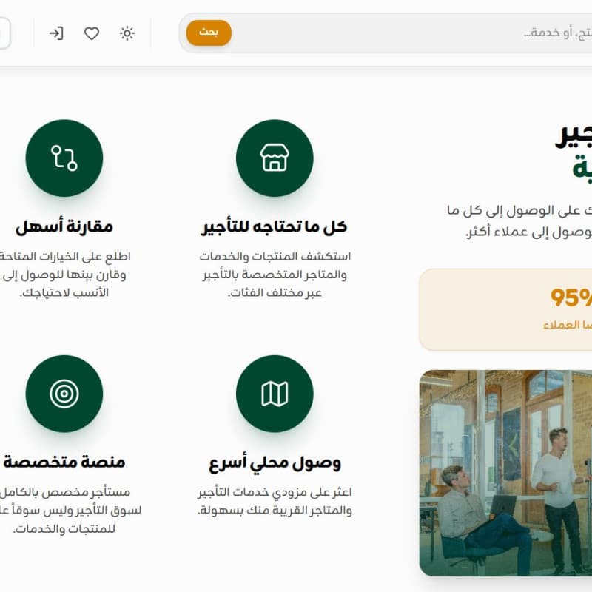The image size is (592, 592).
Task: Click text اعثر على مزودي خدمات التأجير
Action: tap(275, 492)
